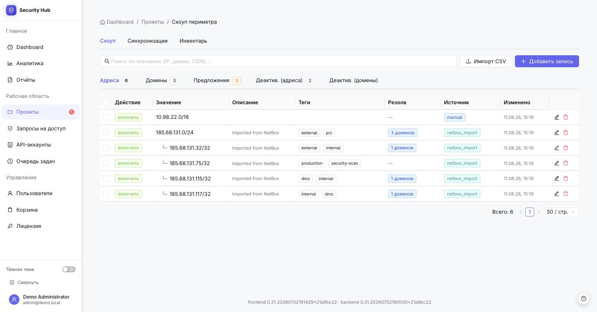Viewport: 597px width, 312px height.
Task: Toggle the dark theme switch
Action: pyautogui.click(x=69, y=269)
